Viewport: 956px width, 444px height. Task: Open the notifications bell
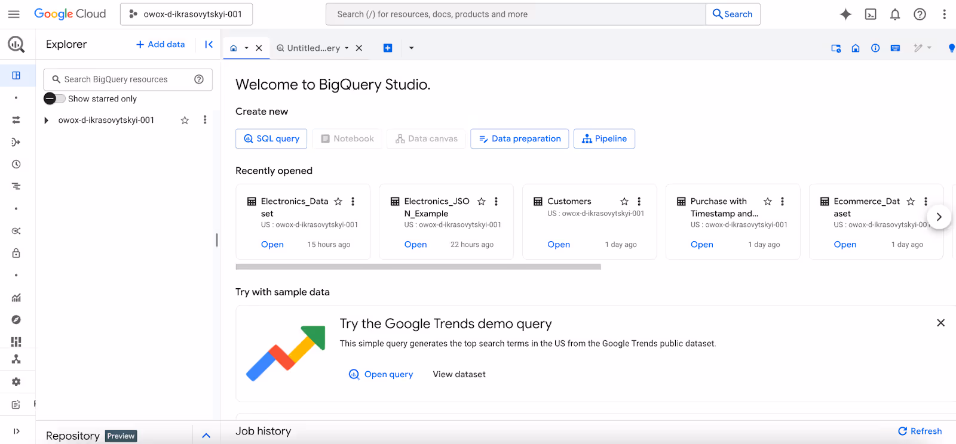tap(895, 14)
